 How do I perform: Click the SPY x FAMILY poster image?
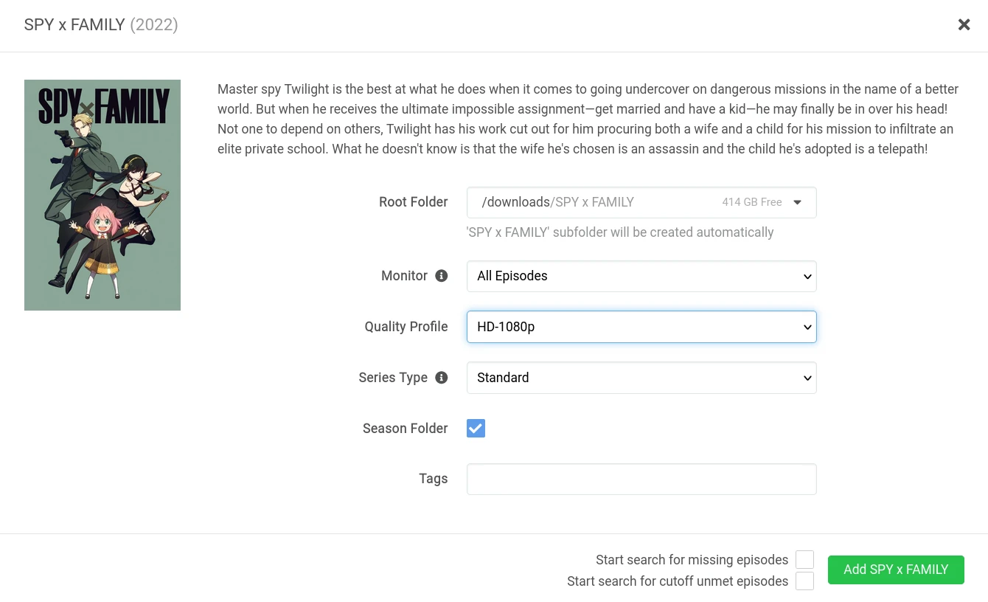(x=102, y=195)
